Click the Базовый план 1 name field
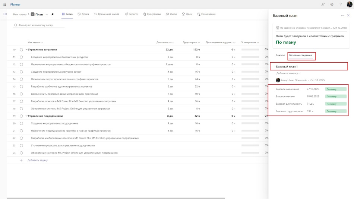 coord(309,66)
